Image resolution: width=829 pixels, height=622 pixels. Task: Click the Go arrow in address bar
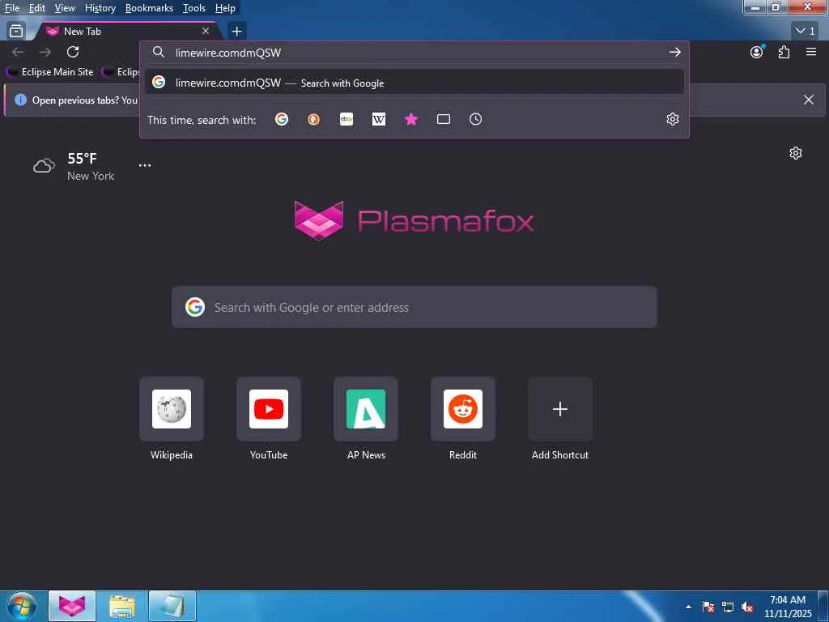tap(674, 52)
